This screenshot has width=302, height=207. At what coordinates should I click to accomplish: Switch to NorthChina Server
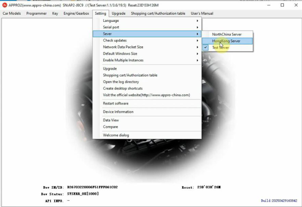tap(227, 34)
